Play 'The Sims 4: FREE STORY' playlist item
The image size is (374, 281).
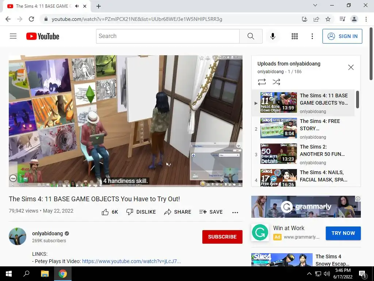303,128
